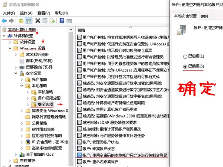Open the 文件(F) menu
223x167 pixels.
[x=9, y=13]
